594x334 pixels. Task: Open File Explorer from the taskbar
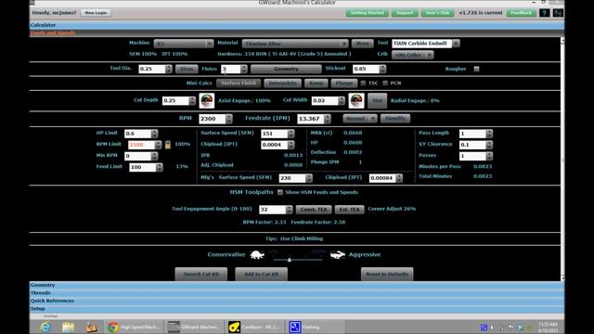point(68,327)
